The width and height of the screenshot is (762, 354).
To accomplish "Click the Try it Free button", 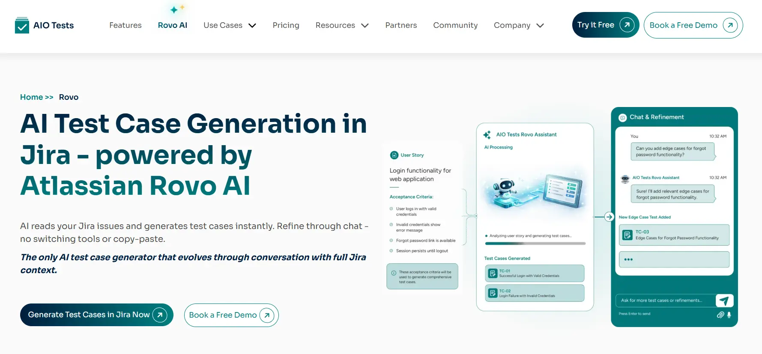I will [606, 25].
